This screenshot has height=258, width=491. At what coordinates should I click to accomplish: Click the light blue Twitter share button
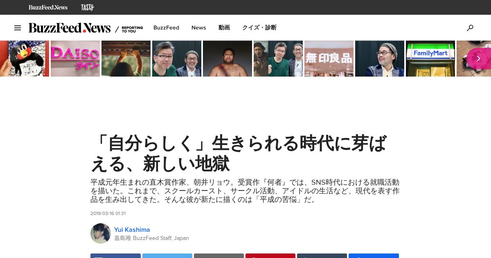click(x=167, y=256)
